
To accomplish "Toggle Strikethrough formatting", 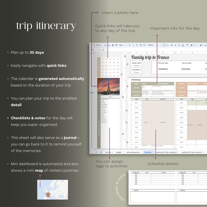I will [179, 45].
